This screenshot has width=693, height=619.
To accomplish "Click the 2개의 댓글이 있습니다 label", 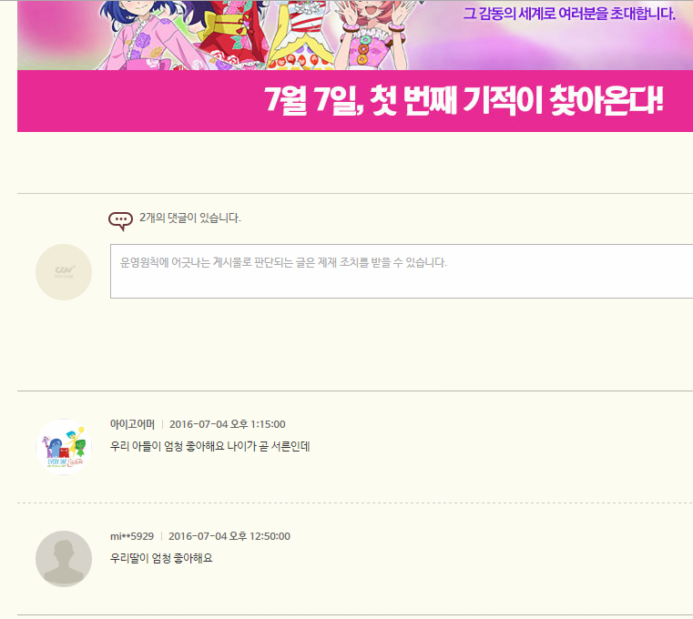I will [190, 218].
